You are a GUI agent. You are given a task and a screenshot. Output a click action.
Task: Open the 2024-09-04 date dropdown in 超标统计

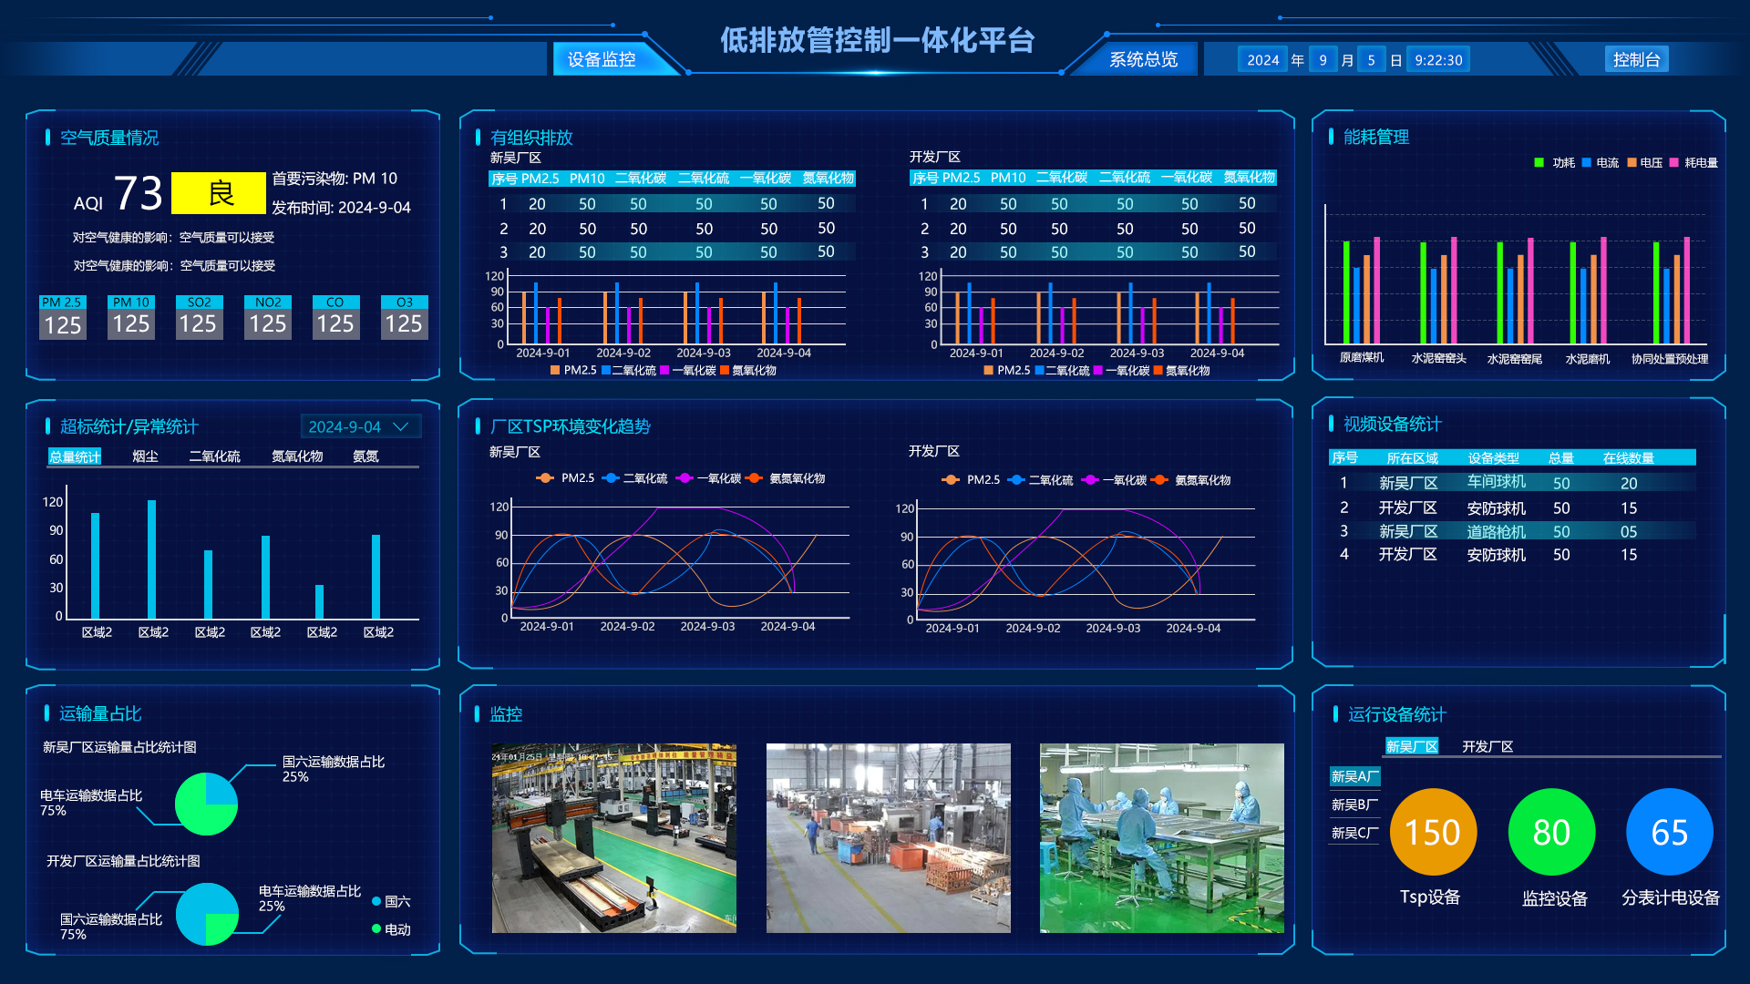359,425
